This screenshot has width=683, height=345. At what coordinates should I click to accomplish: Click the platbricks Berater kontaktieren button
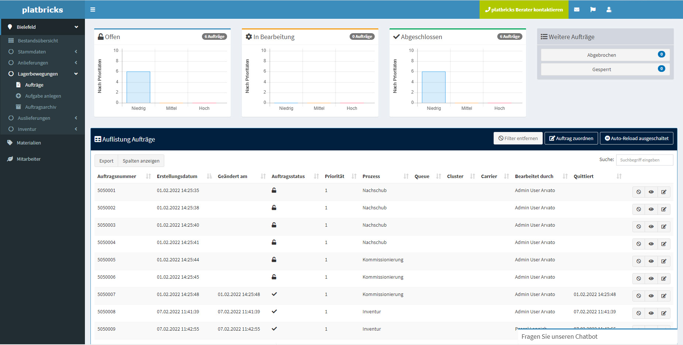coord(524,9)
